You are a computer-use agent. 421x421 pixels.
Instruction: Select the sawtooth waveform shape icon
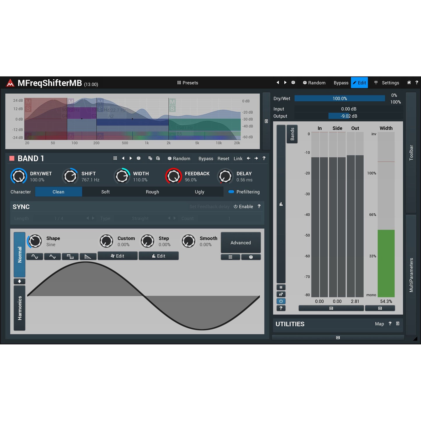click(88, 256)
